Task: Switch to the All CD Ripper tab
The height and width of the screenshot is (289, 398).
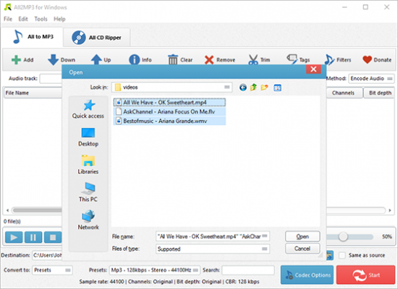Action: 97,38
